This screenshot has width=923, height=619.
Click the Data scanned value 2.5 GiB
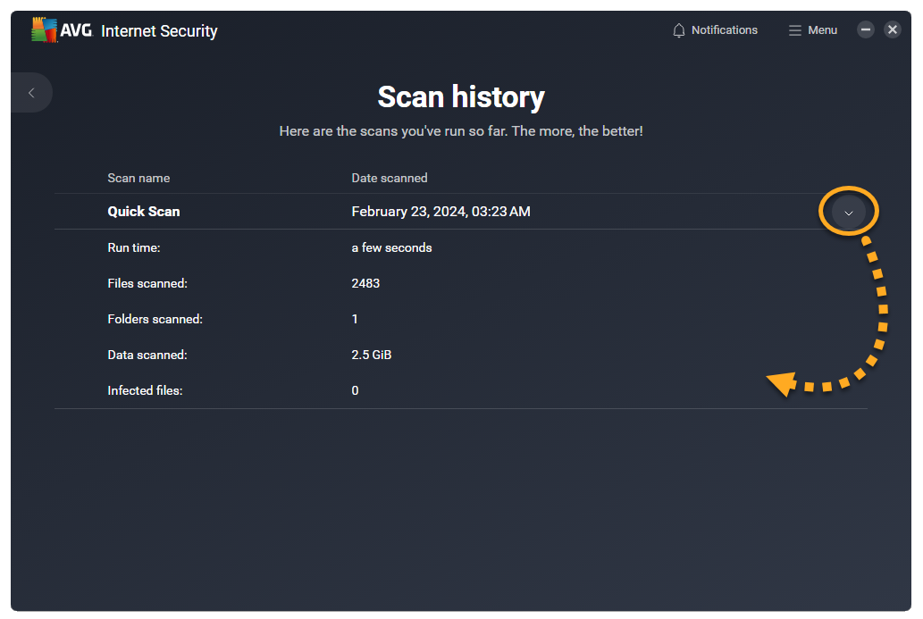coord(372,355)
